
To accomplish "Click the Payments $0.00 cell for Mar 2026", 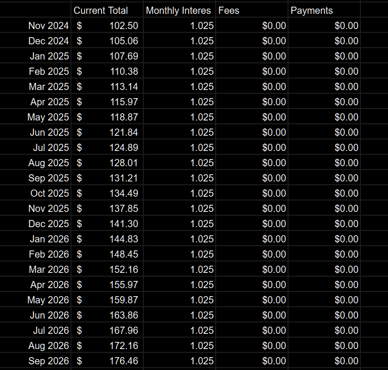I will 324,269.
